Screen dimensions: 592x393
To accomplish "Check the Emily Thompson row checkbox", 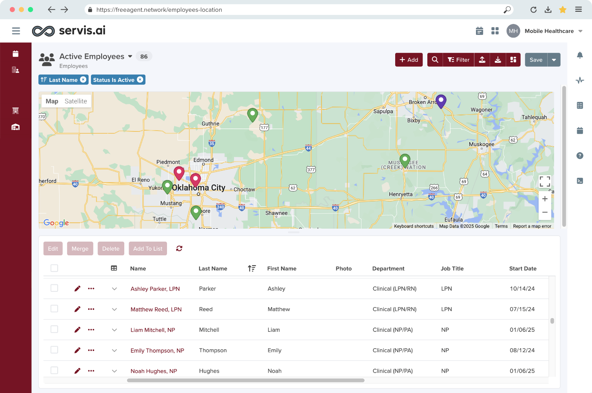I will click(54, 350).
